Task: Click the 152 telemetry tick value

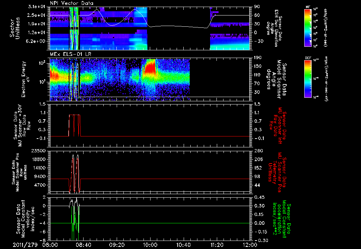Action: click(258, 168)
